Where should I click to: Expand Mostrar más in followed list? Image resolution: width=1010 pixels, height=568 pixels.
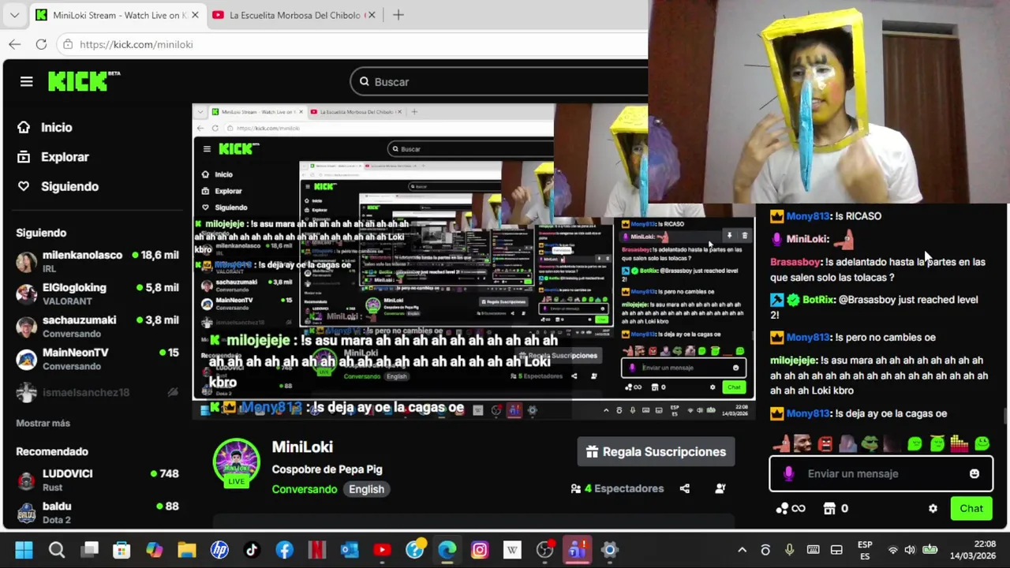pos(43,423)
